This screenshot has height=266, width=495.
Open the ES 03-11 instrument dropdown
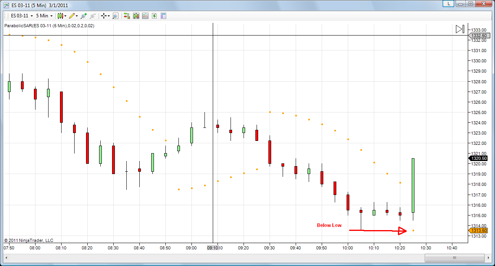[x=22, y=16]
